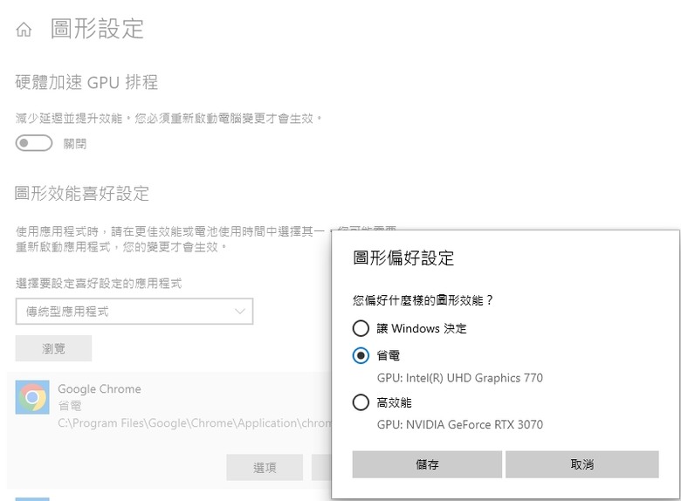The height and width of the screenshot is (501, 681).
Task: Click the Home icon beside 圖形設定
Action: click(x=24, y=30)
